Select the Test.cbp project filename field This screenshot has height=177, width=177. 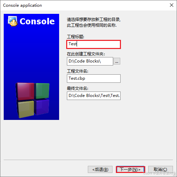[x=94, y=78]
